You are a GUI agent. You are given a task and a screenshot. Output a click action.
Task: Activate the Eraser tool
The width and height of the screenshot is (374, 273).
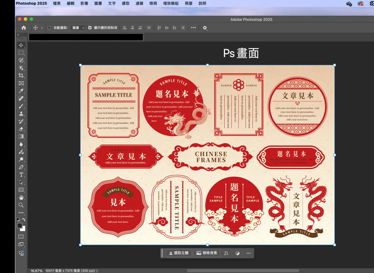21,129
